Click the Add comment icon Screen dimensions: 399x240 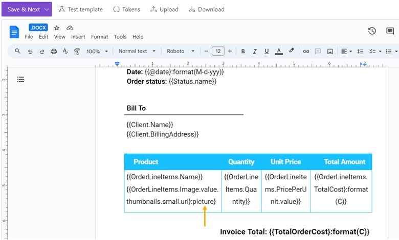tap(318, 51)
